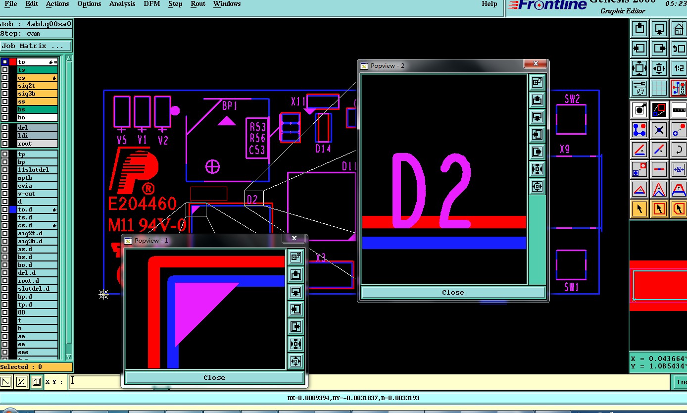687x413 pixels.
Task: Click the zoom in expand-arrows icon
Action: point(639,68)
